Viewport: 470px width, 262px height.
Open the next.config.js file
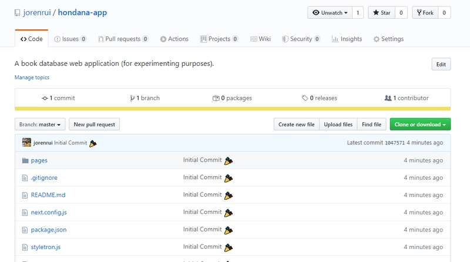pos(49,212)
